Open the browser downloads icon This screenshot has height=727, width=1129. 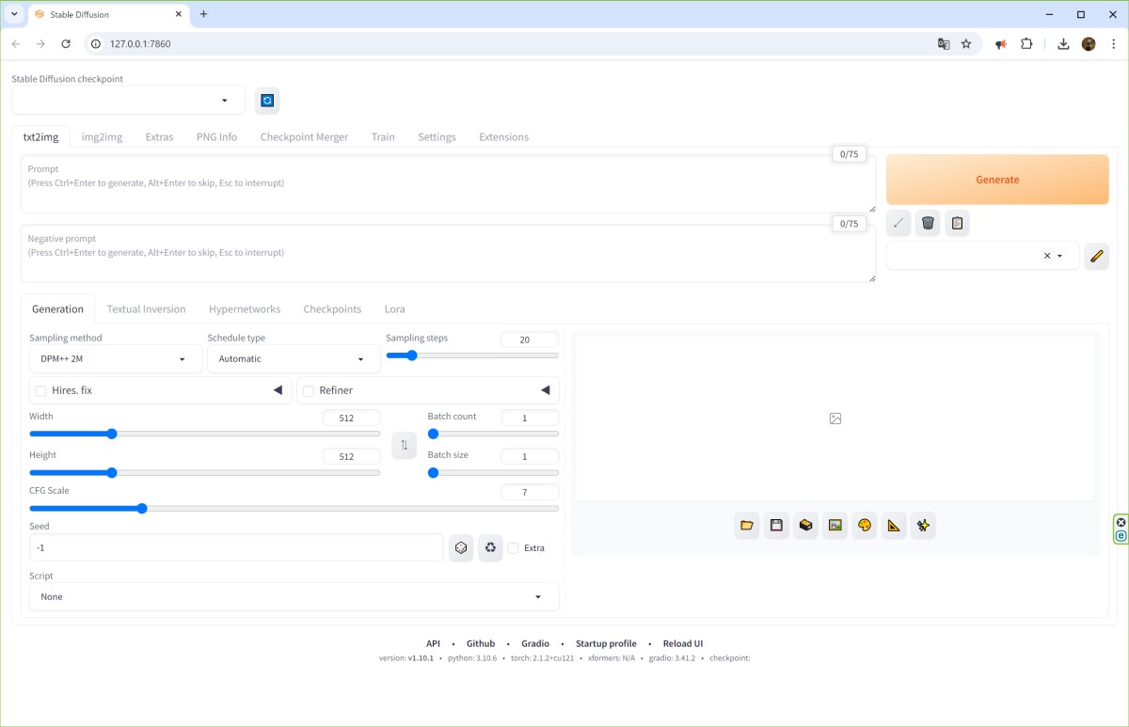coord(1063,43)
